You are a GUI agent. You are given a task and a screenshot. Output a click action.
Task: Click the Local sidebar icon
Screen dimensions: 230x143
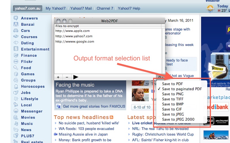(16, 105)
